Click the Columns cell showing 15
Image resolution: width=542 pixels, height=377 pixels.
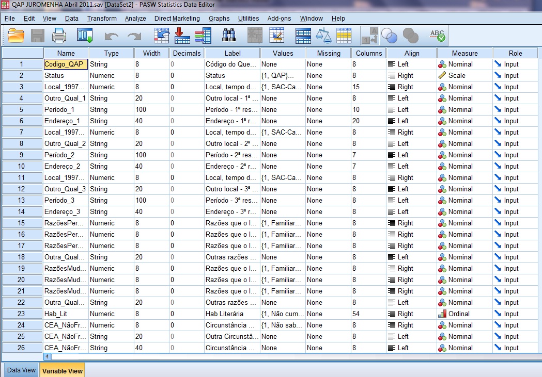pyautogui.click(x=369, y=87)
